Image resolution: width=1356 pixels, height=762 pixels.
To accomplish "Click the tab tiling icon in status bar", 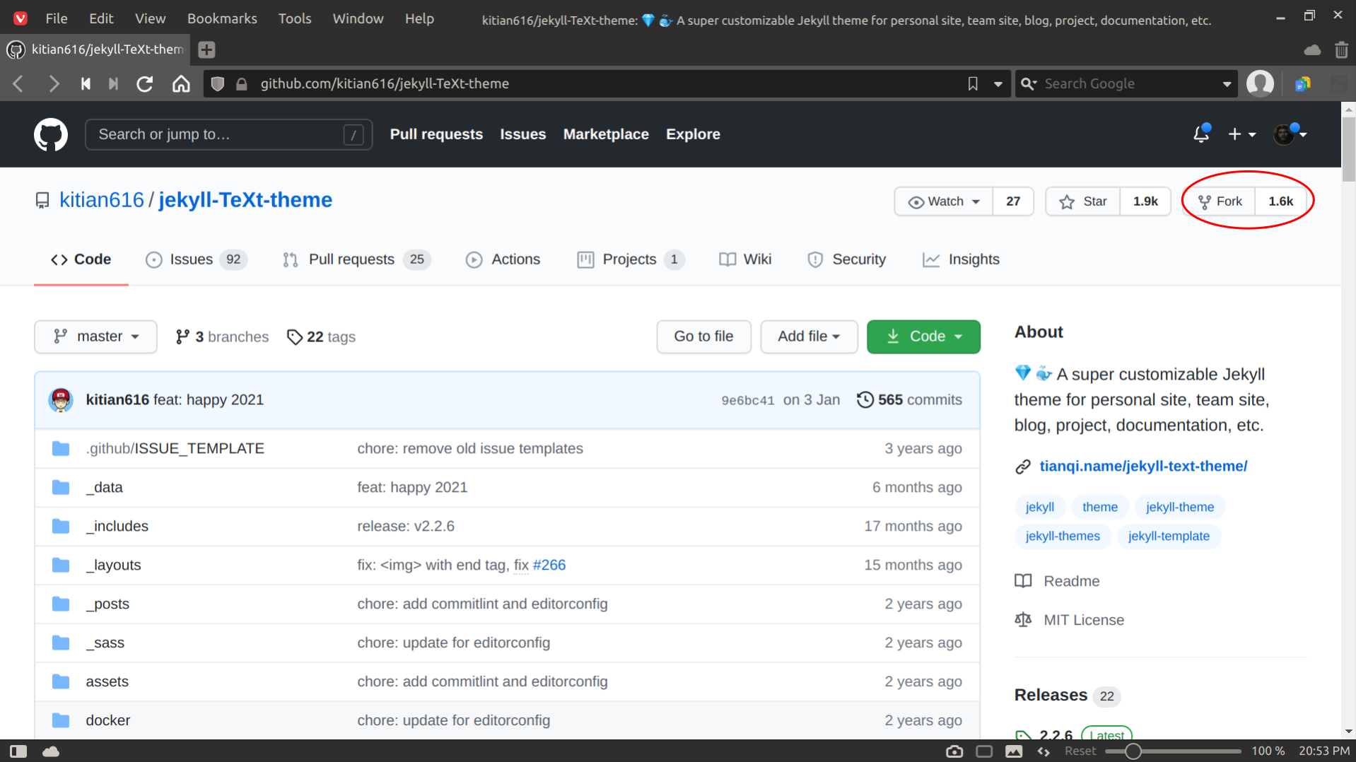I will pyautogui.click(x=984, y=751).
